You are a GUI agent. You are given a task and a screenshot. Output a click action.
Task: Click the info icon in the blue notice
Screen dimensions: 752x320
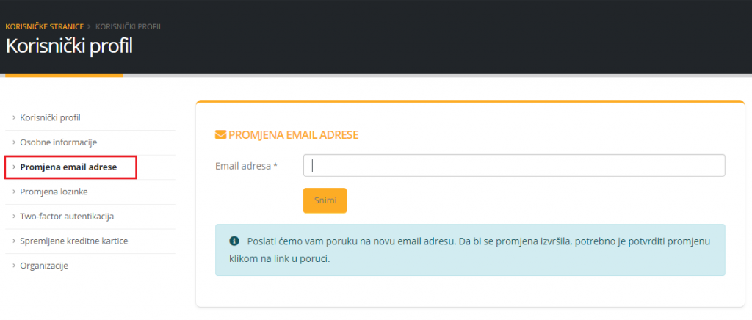coord(234,241)
